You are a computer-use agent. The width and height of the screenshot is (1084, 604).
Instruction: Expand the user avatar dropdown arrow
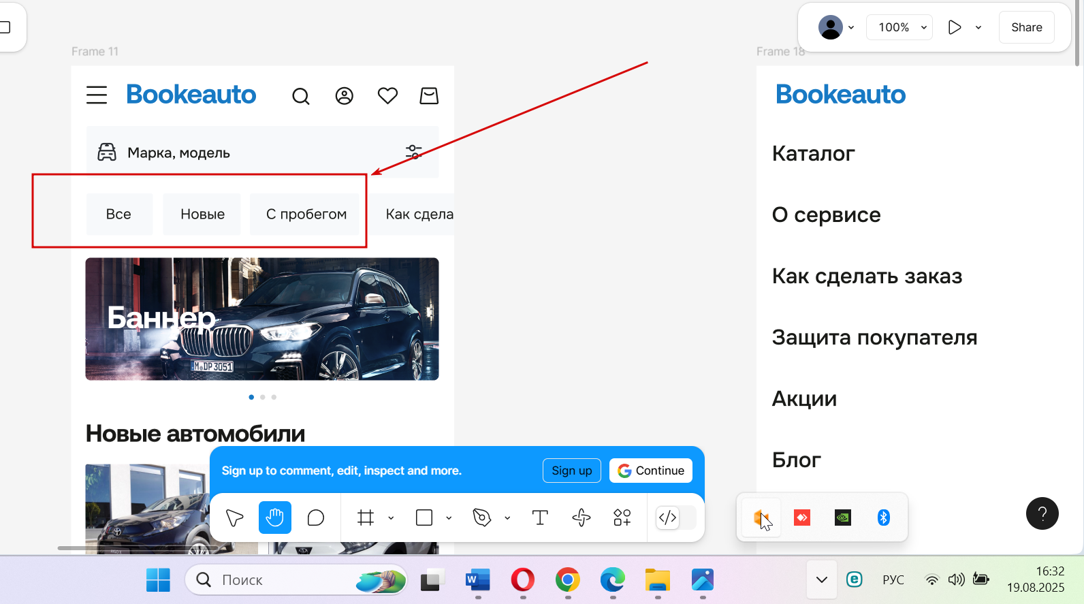click(851, 27)
